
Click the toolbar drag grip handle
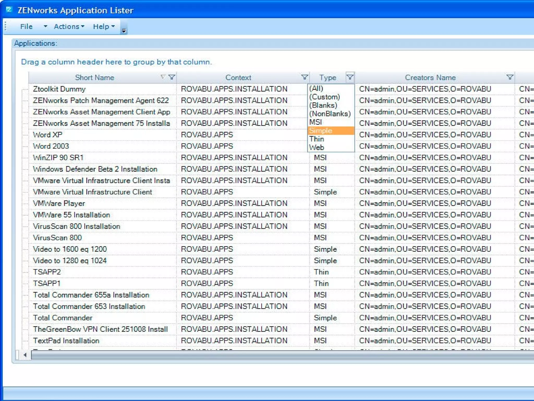(5, 26)
